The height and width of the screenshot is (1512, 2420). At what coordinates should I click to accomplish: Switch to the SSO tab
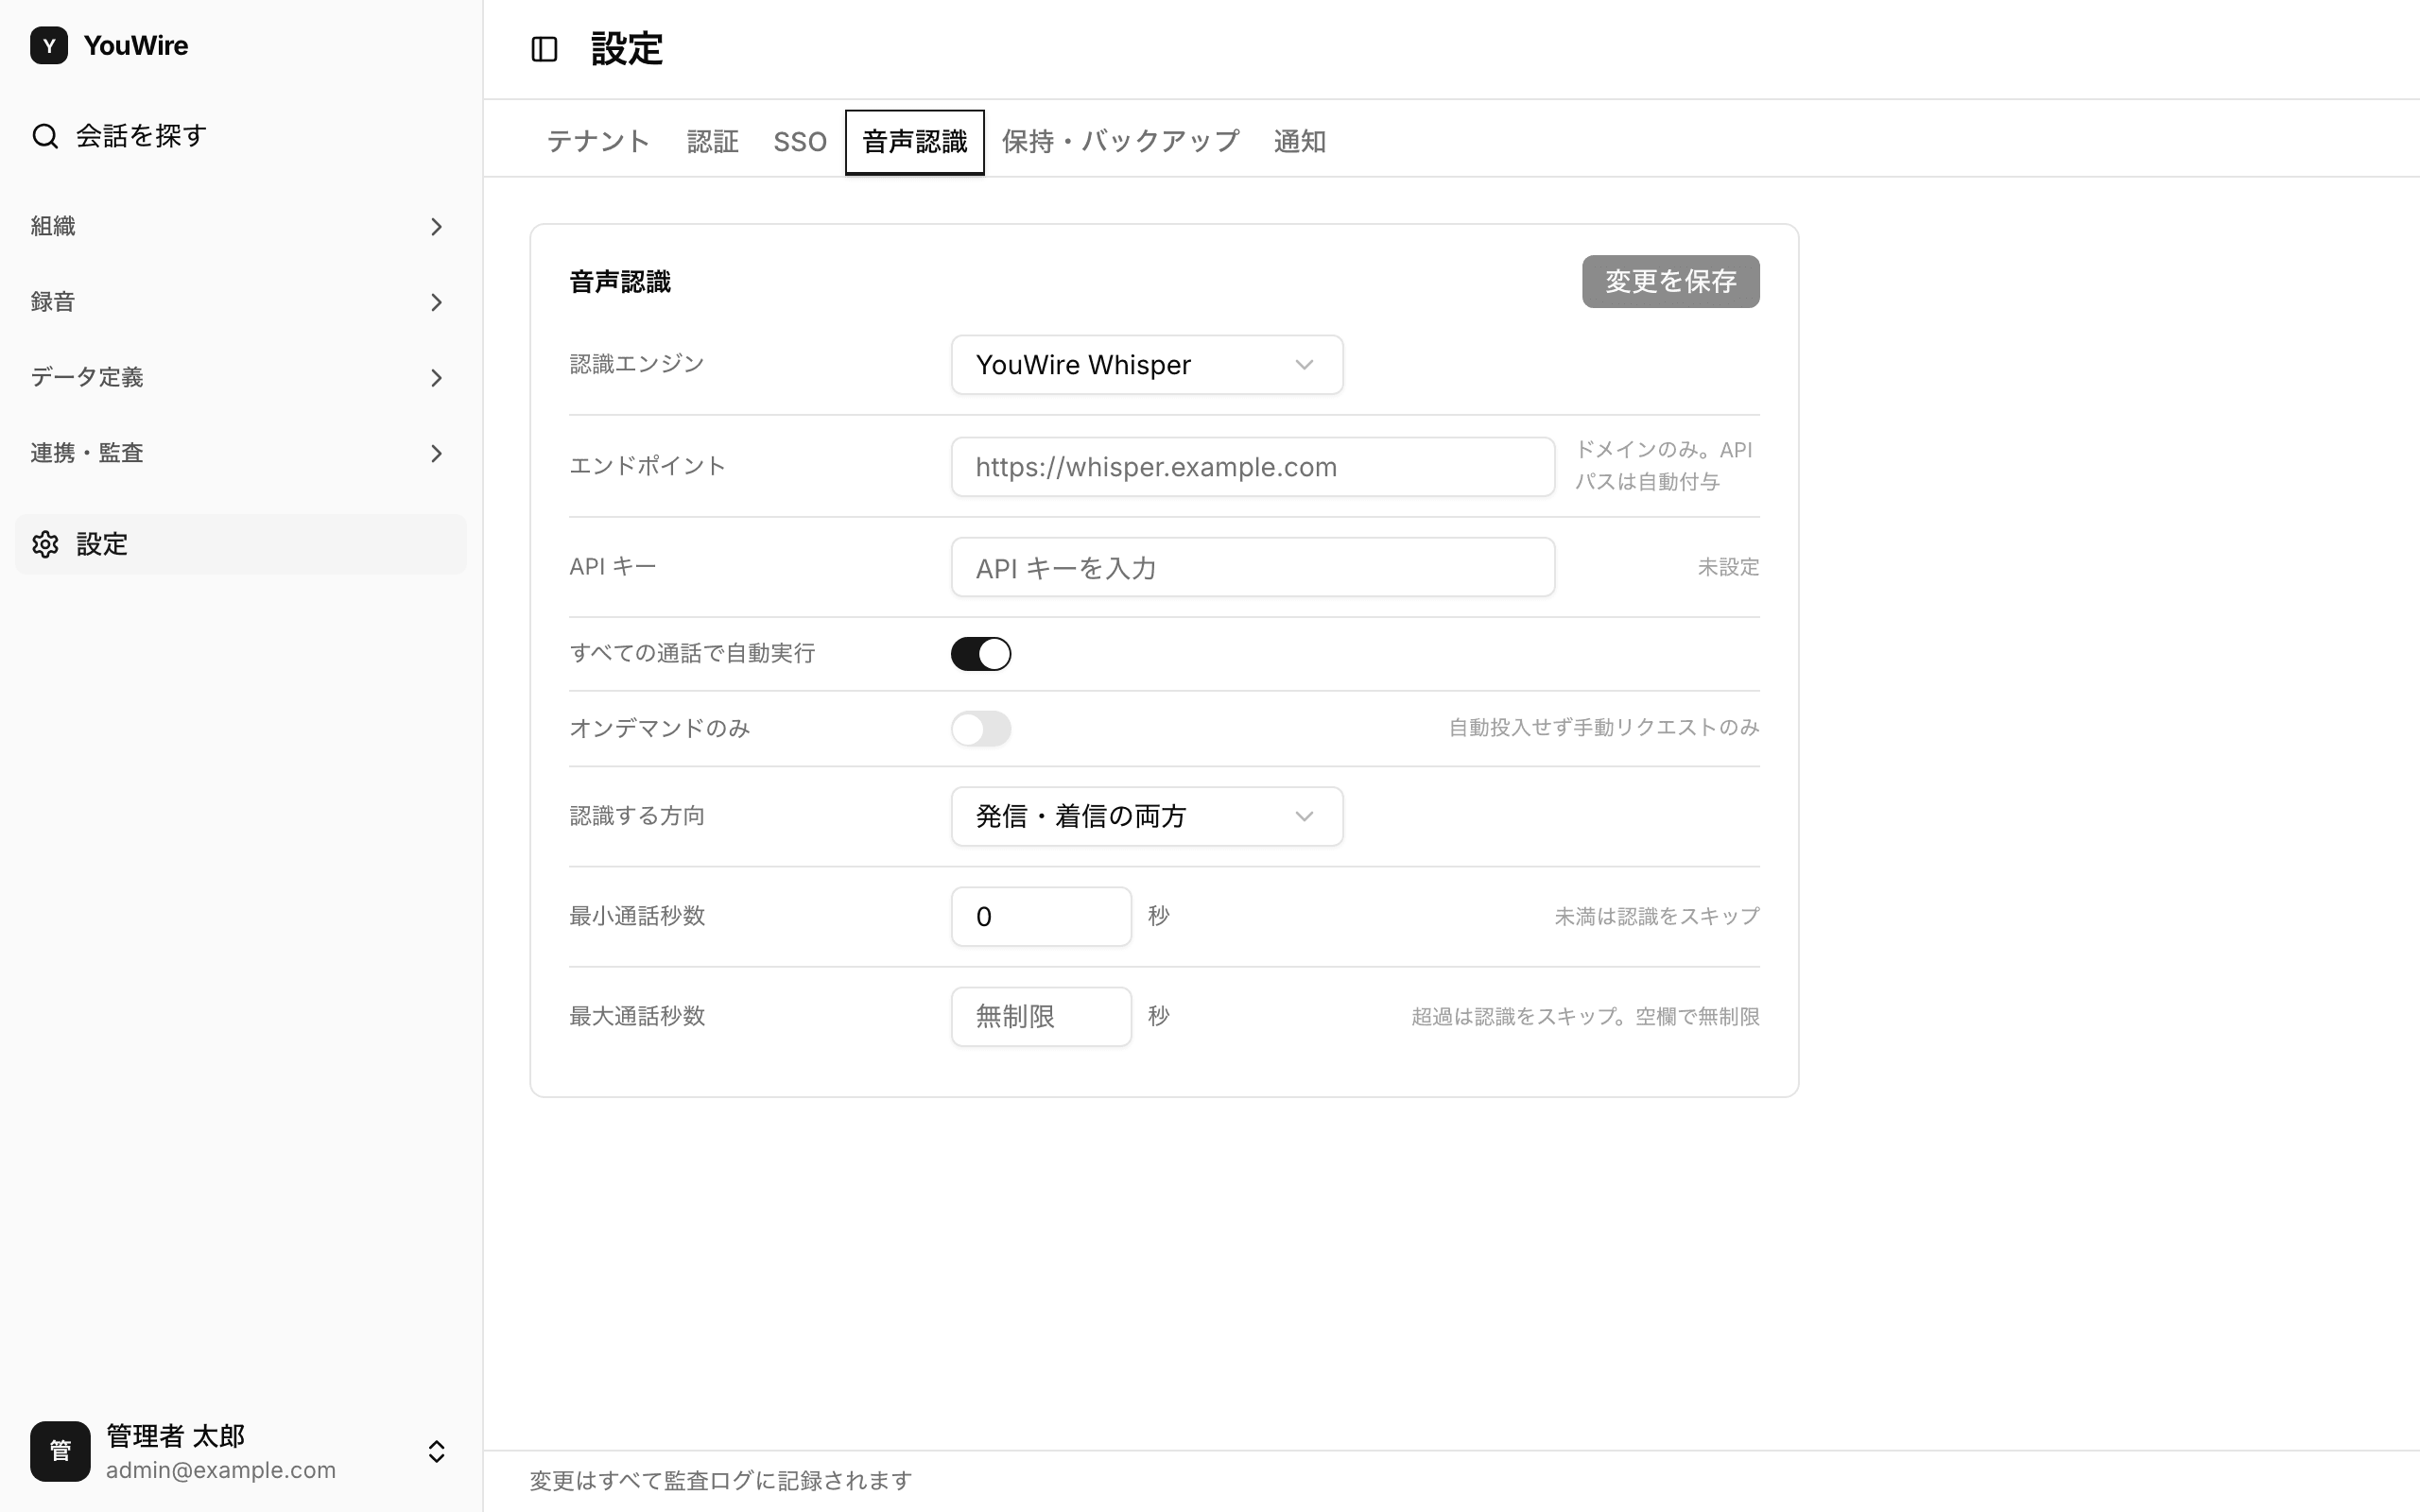coord(800,142)
